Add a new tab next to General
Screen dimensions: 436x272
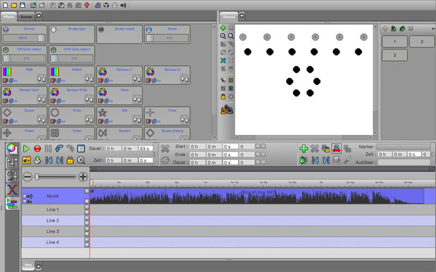(241, 16)
